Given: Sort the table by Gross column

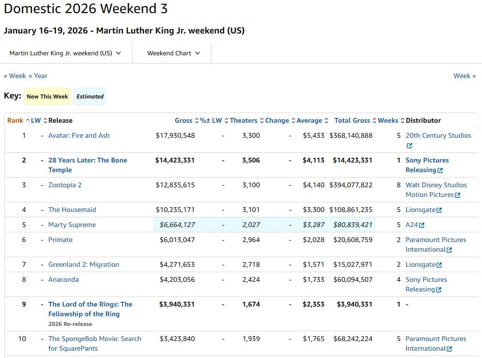Looking at the screenshot, I should (x=183, y=120).
